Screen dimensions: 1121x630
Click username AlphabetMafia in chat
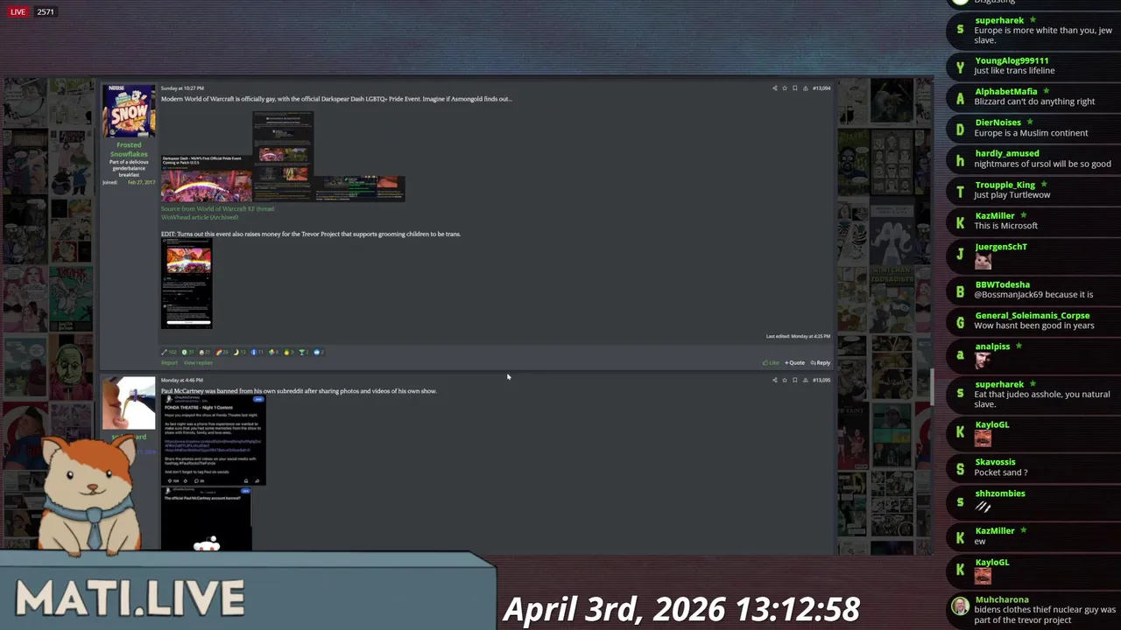click(1005, 92)
